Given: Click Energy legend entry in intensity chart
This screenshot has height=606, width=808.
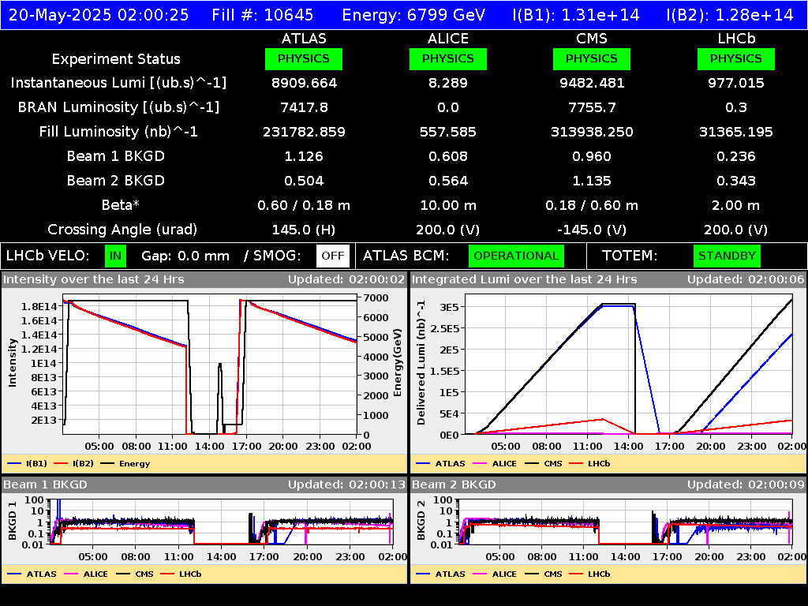Looking at the screenshot, I should [125, 464].
